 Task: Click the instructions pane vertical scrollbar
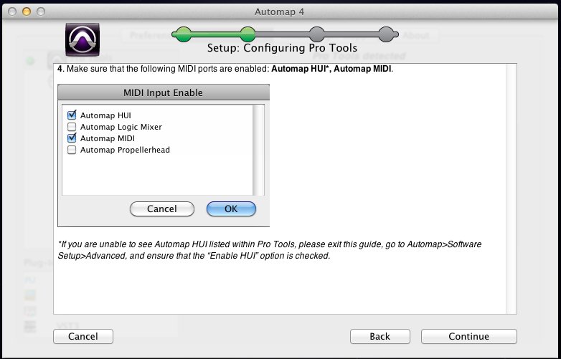point(511,188)
